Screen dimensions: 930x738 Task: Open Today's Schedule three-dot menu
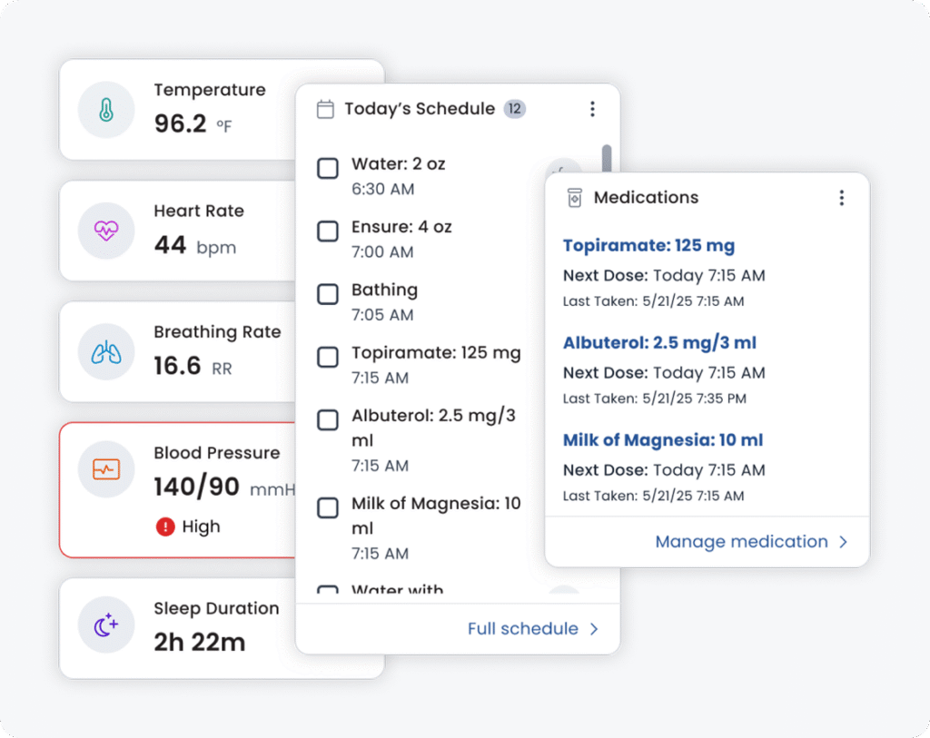point(592,109)
